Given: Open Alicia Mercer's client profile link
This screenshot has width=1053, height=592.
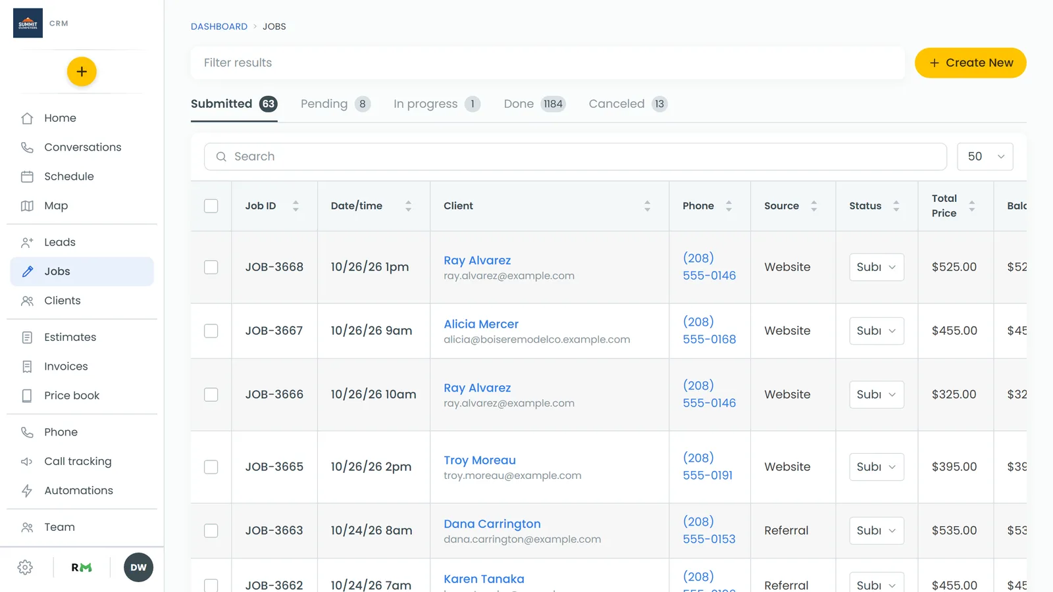Looking at the screenshot, I should pyautogui.click(x=481, y=324).
